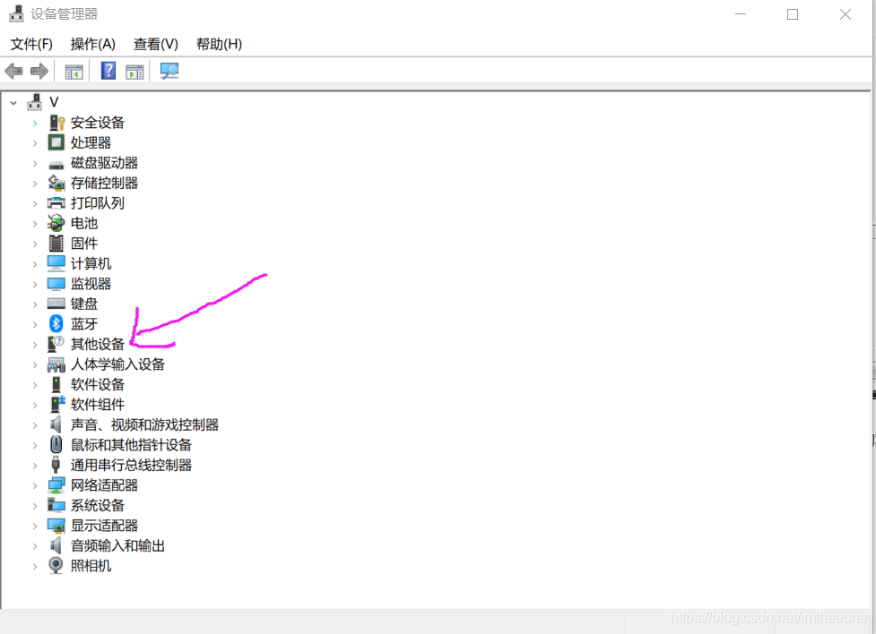Viewport: 876px width, 634px height.
Task: Click the 设备管理器 title bar icon
Action: pos(16,13)
